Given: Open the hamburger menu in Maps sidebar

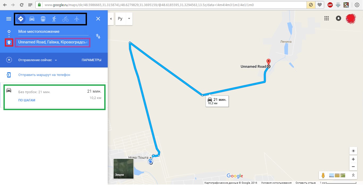Looking at the screenshot, I should [x=9, y=19].
